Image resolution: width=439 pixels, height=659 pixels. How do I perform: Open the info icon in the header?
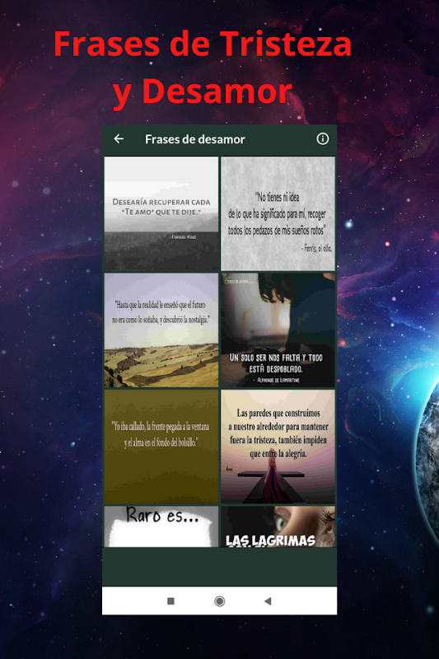click(323, 138)
